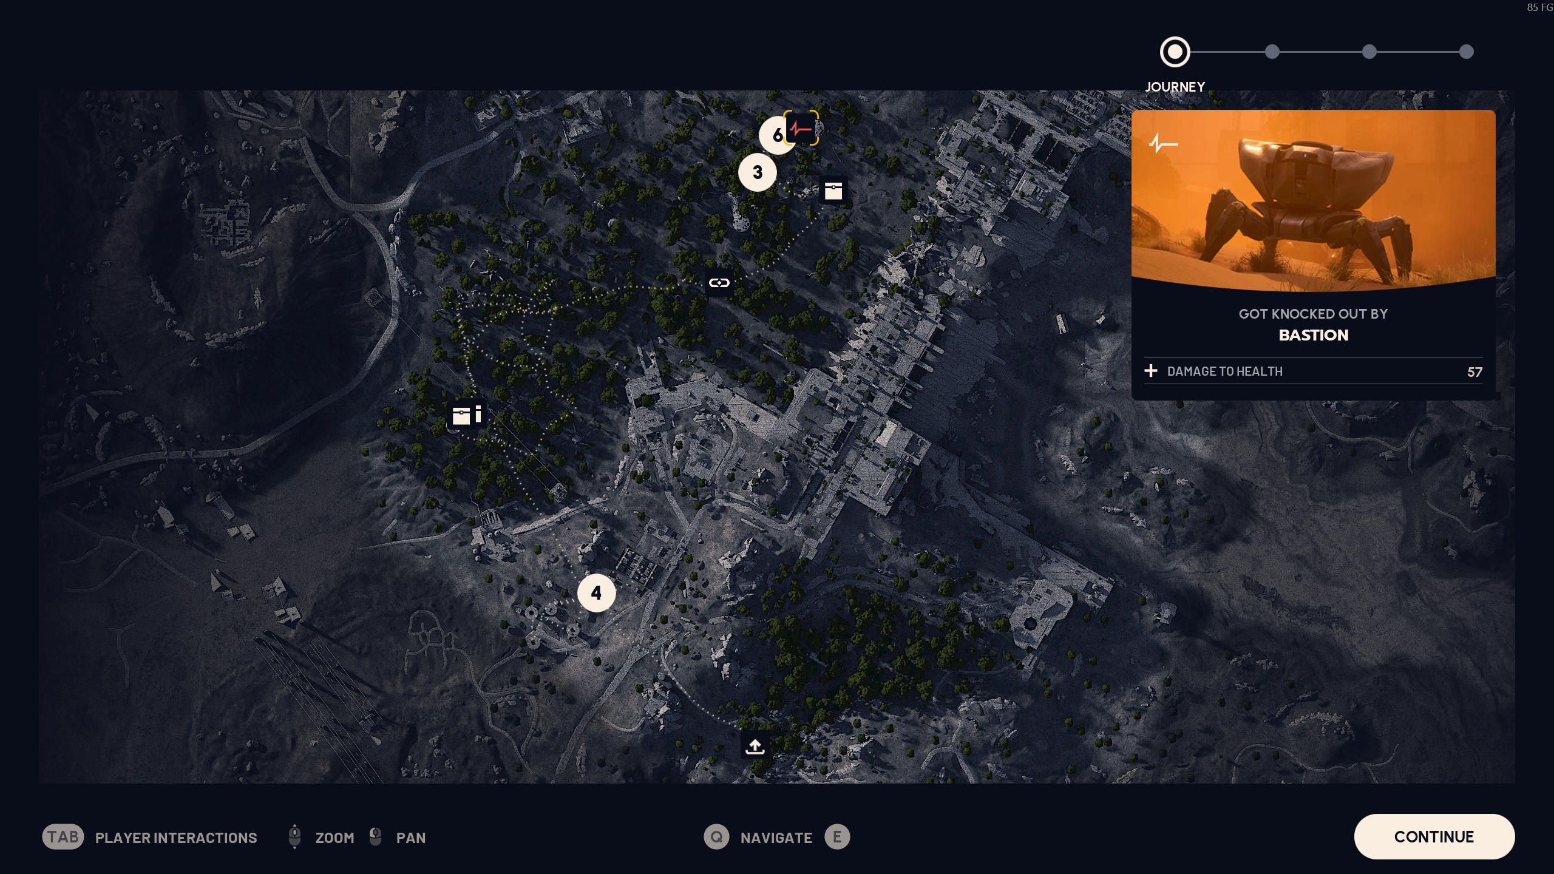
Task: Click the knocked-out heartbeat marker on map
Action: (x=801, y=129)
